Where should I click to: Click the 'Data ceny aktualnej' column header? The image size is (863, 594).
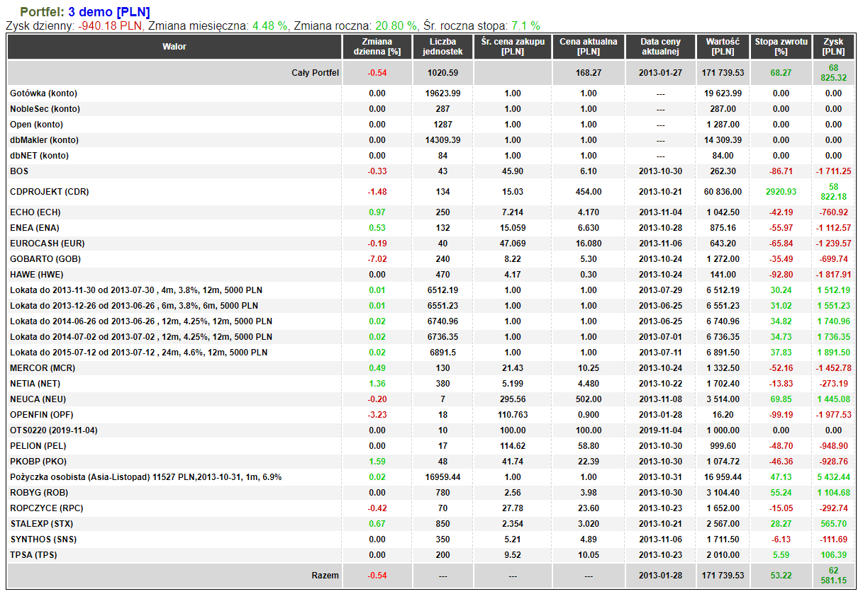point(661,47)
